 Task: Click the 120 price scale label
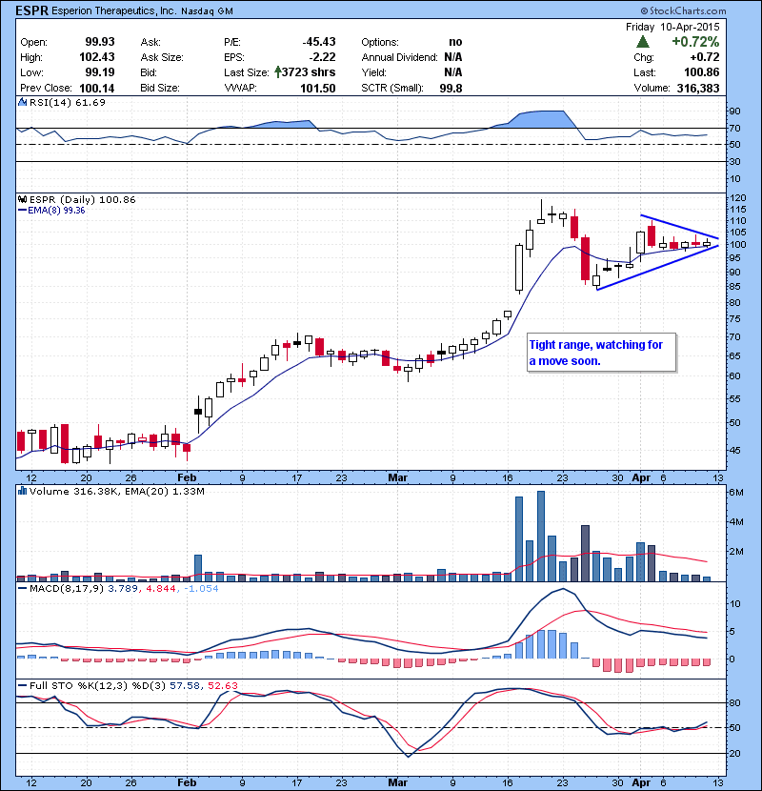click(x=738, y=198)
